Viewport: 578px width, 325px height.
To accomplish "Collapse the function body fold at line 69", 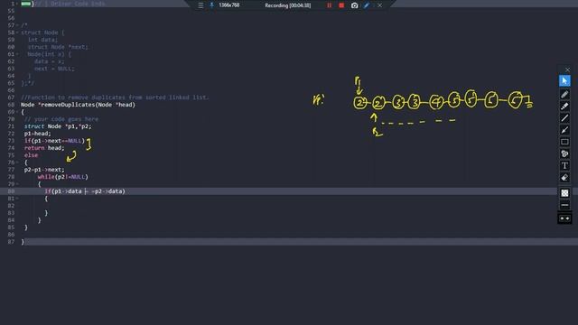I will click(17, 112).
